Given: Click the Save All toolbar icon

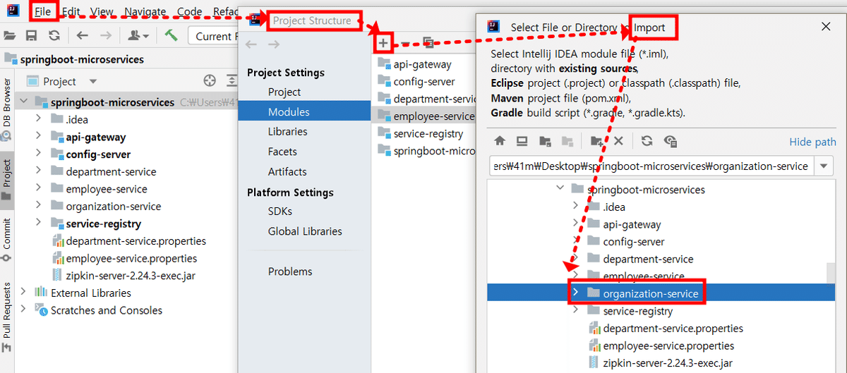Looking at the screenshot, I should (x=31, y=35).
